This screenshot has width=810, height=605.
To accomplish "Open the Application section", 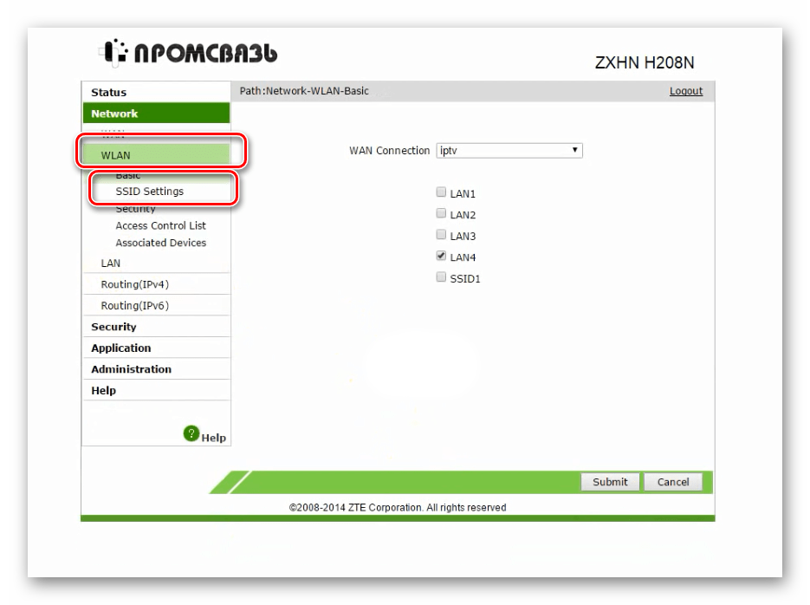I will pyautogui.click(x=156, y=348).
